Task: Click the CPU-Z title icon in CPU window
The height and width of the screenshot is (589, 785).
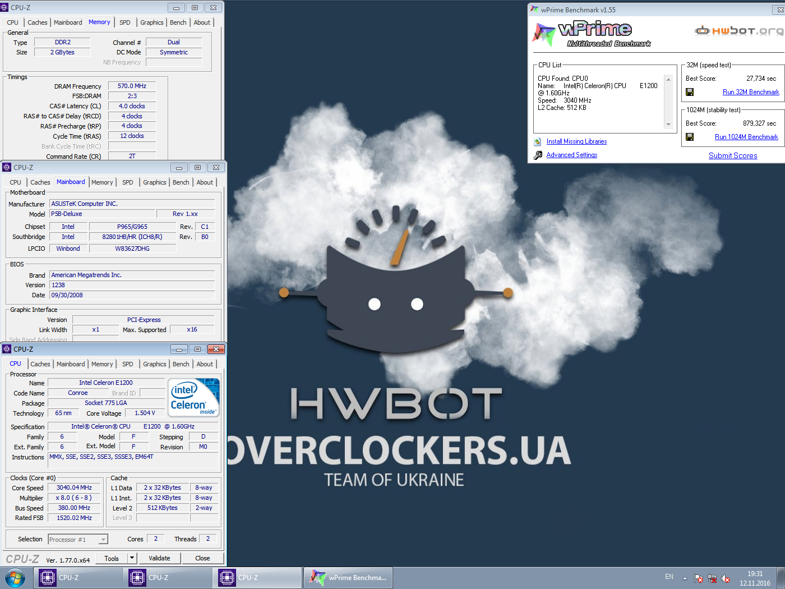Action: [x=7, y=349]
